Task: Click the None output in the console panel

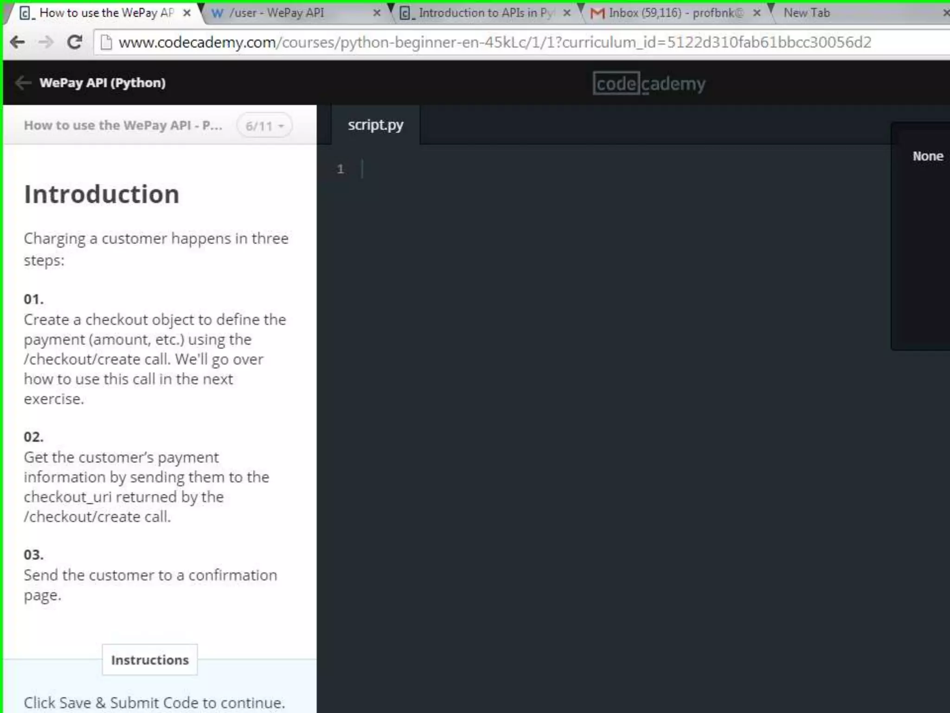Action: pos(928,156)
